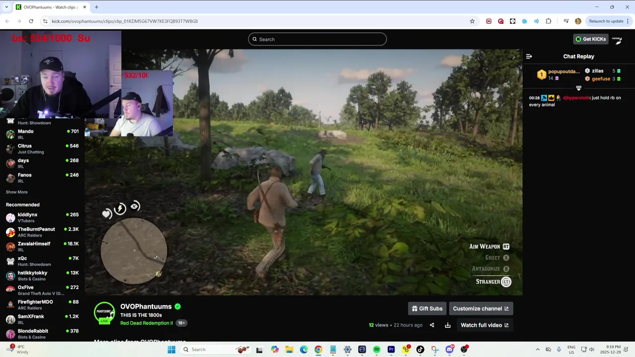Click the browser back arrow
This screenshot has height=357, width=635.
point(7,21)
